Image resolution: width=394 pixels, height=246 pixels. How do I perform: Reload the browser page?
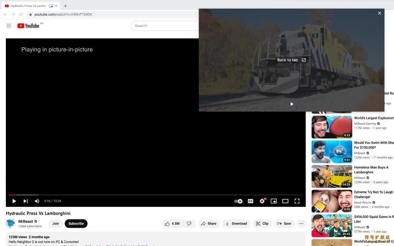tap(21, 14)
